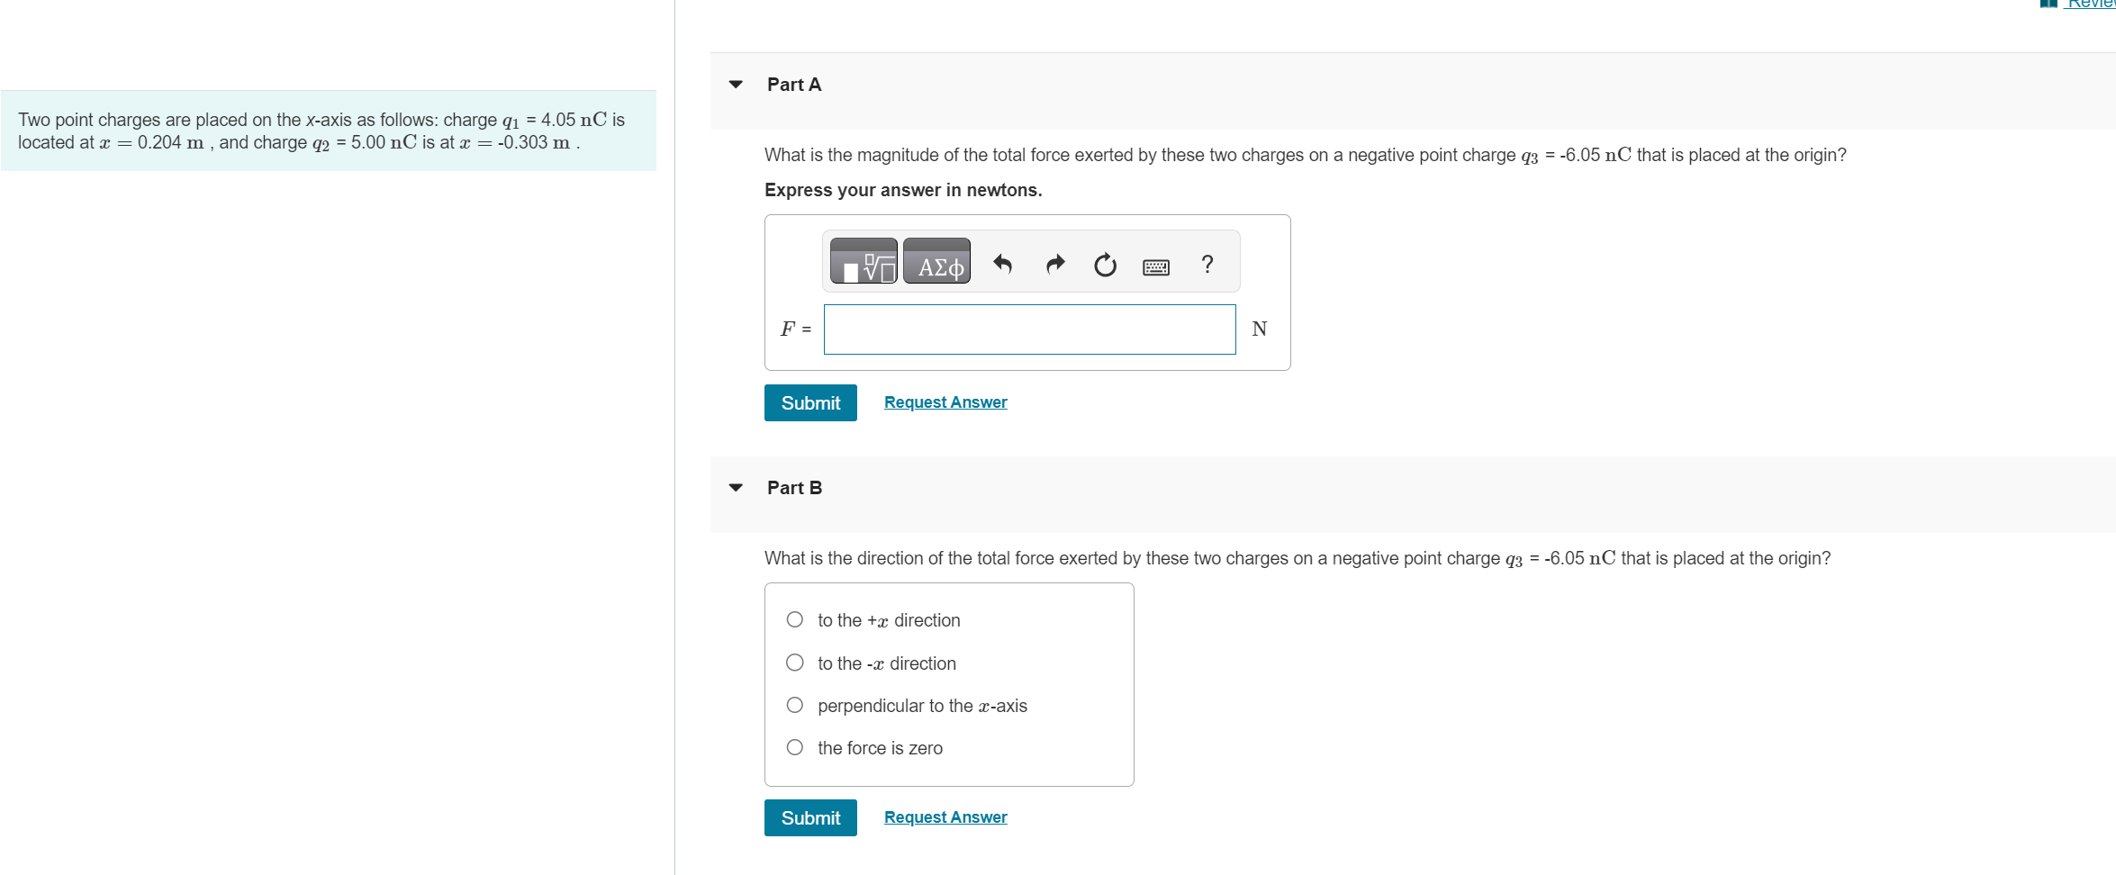Open the math templates icon in equation toolbar

pyautogui.click(x=863, y=261)
